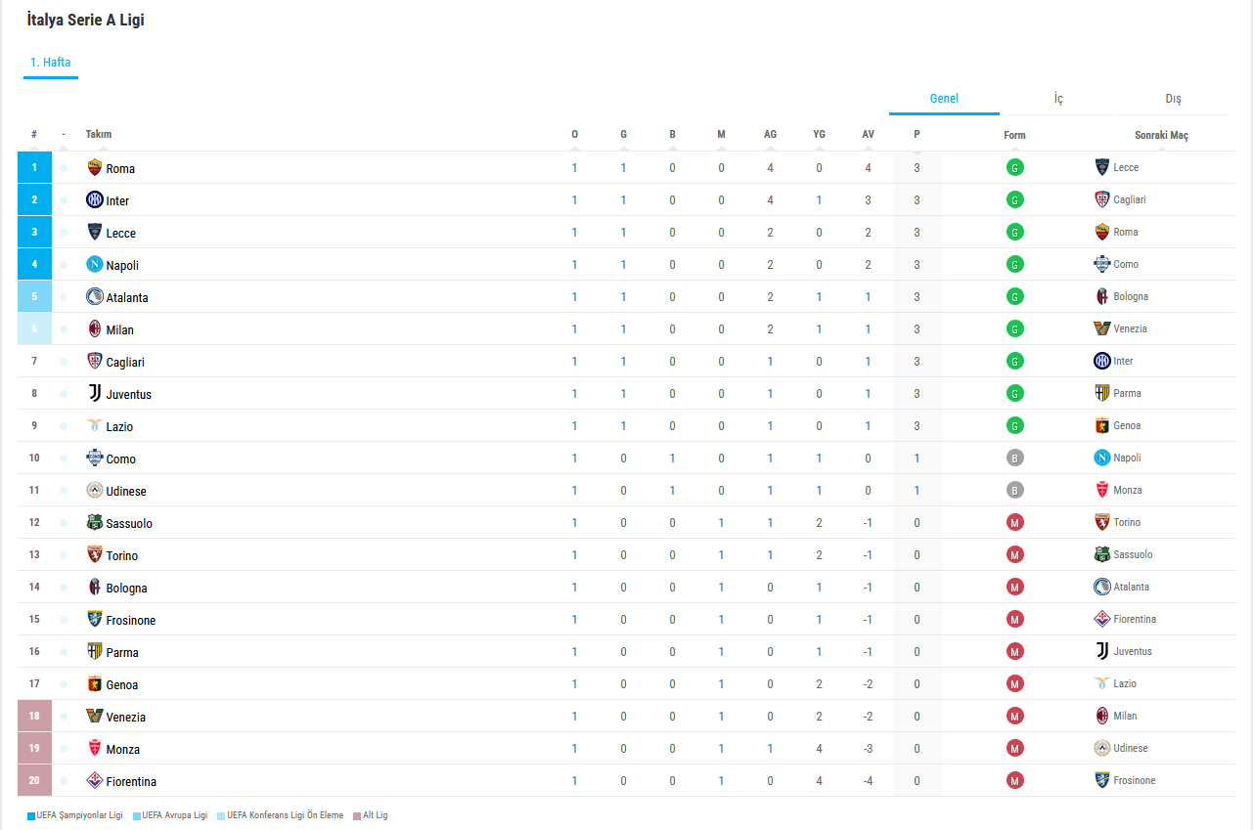Click the UEFA Avrupa Ligi legend swatch
Viewport: 1253px width, 830px height.
136,815
